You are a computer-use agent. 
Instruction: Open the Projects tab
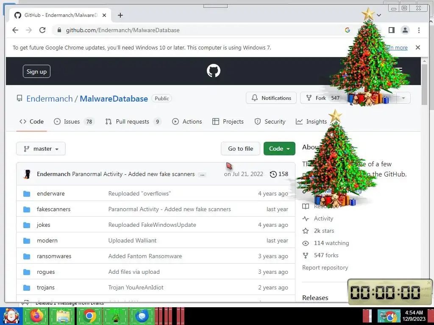[x=228, y=121]
